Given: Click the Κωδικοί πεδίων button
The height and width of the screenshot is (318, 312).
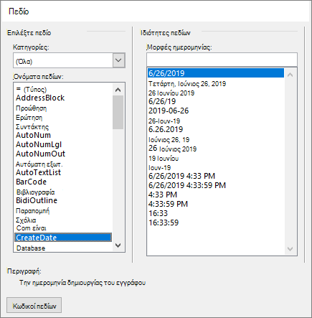Looking at the screenshot, I should coord(34,306).
